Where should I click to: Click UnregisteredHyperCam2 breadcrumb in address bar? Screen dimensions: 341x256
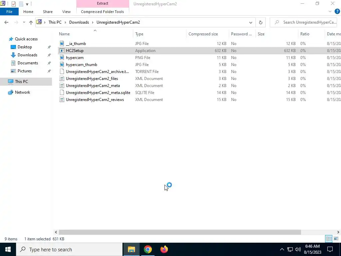pyautogui.click(x=118, y=22)
